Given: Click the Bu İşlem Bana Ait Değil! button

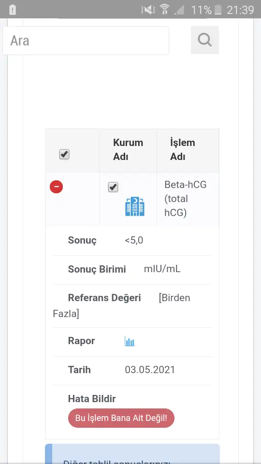Looking at the screenshot, I should pos(121,418).
